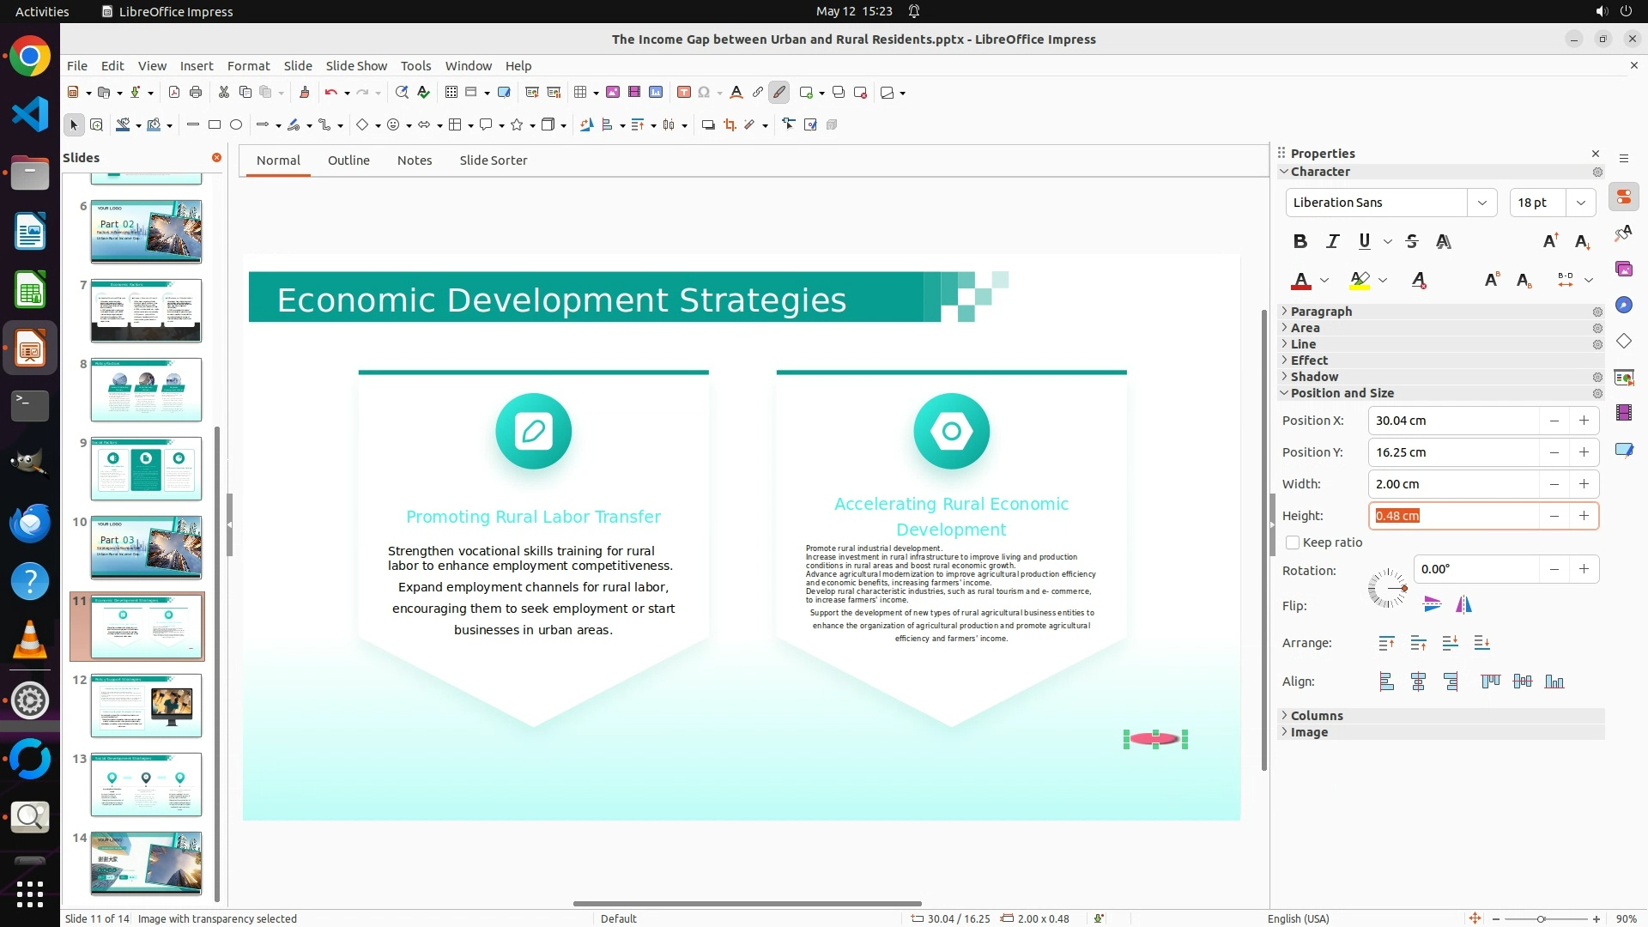Image resolution: width=1648 pixels, height=927 pixels.
Task: Click Bring to Front arrange icon
Action: pos(1386,643)
